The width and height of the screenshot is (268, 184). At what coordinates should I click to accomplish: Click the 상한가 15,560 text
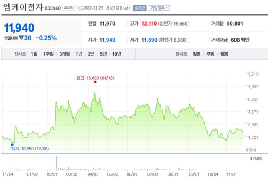click(x=174, y=24)
